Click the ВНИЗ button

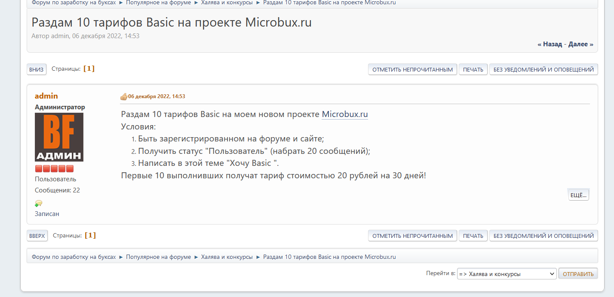[x=37, y=69]
